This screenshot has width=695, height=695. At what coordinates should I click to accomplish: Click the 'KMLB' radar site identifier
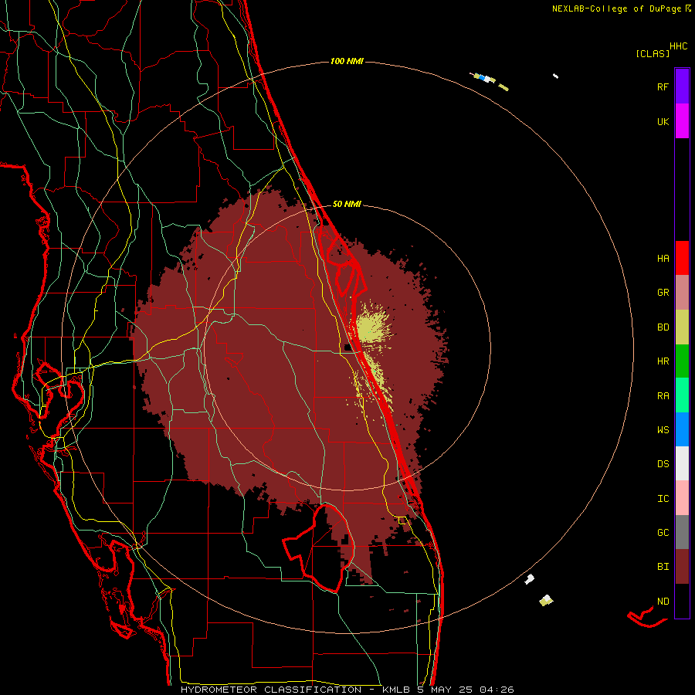[396, 690]
